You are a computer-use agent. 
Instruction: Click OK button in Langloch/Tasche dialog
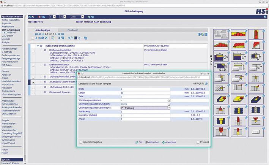(x=139, y=142)
